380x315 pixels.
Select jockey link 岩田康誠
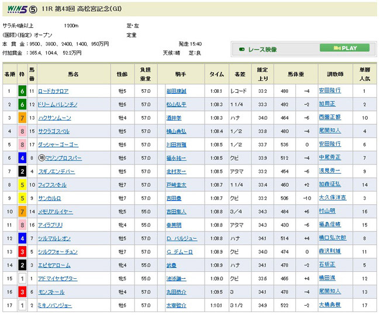click(x=175, y=91)
